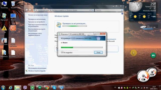Open the Need.For.S... desktop folder
This screenshot has width=161, height=90.
[x=4, y=53]
